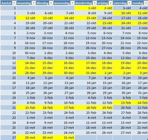Click the yellow cell 31-mrt
This screenshot has height=140, width=148.
[x=64, y=138]
